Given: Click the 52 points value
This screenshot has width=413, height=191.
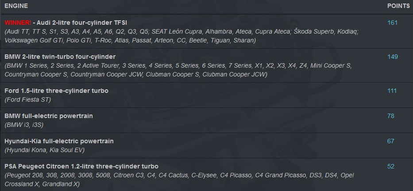Looking at the screenshot, I should click(x=390, y=167).
